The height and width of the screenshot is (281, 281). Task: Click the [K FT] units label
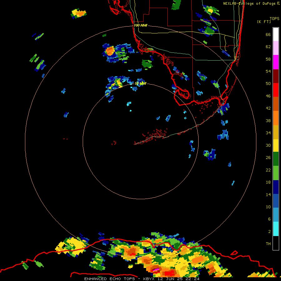pyautogui.click(x=264, y=22)
